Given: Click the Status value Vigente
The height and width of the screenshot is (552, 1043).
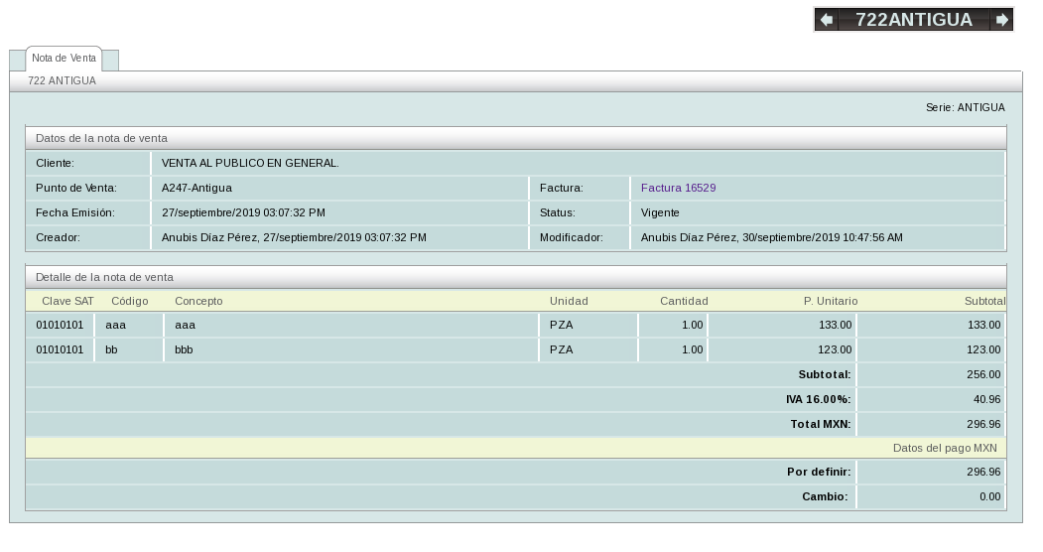Looking at the screenshot, I should point(660,212).
